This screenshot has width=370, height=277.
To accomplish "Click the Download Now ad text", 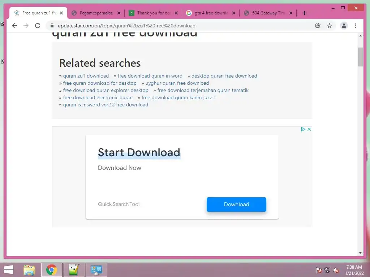I will coord(119,168).
